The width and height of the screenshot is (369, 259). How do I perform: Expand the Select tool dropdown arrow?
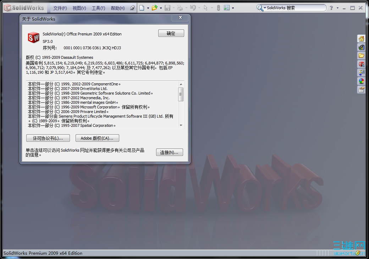(x=212, y=8)
